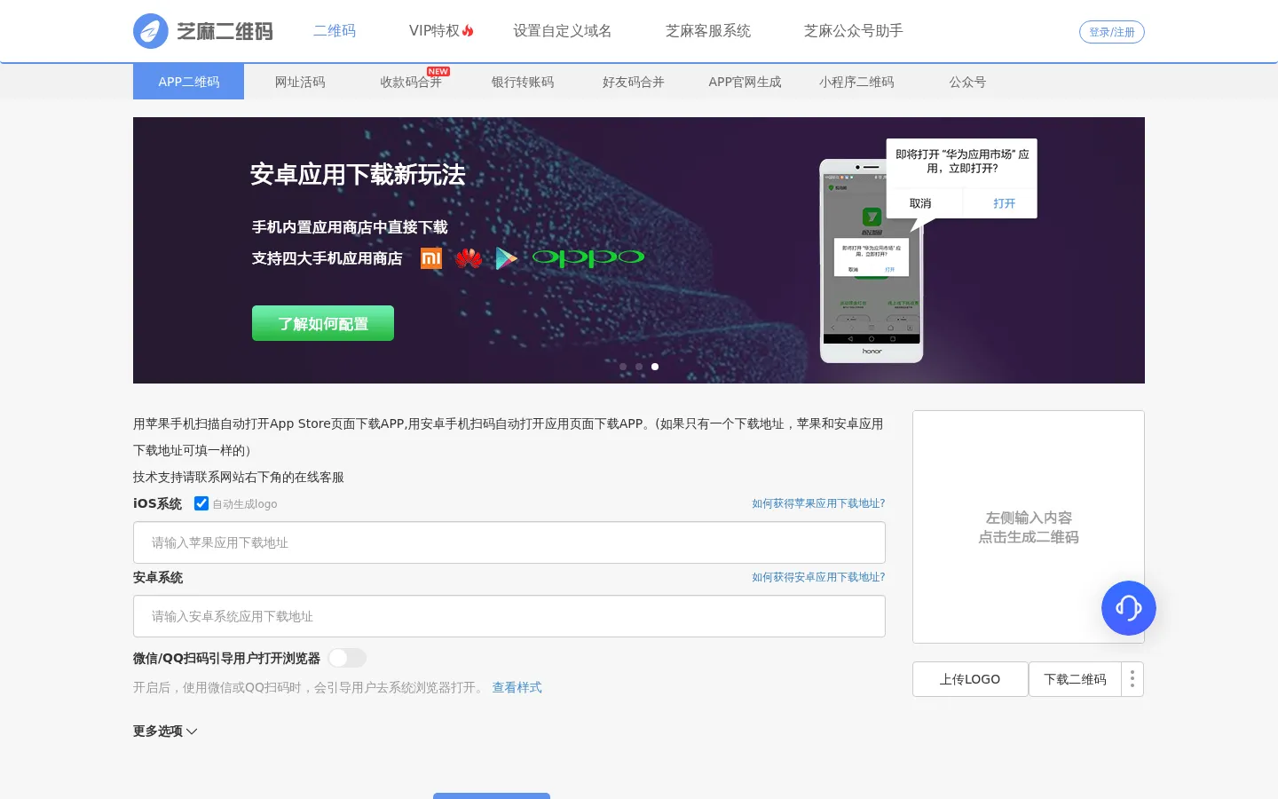Screen dimensions: 1278x799
Task: Focus the 请输入苹果应用下载地址 input field
Action: [509, 542]
